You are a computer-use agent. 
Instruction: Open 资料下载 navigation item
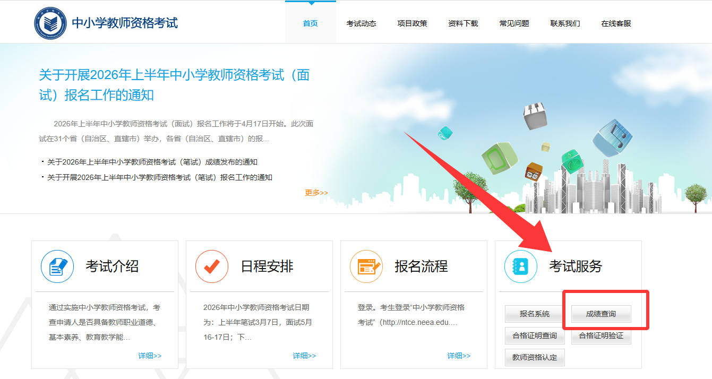click(x=464, y=23)
